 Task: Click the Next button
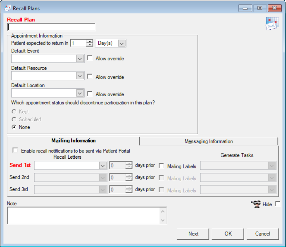tap(193, 234)
